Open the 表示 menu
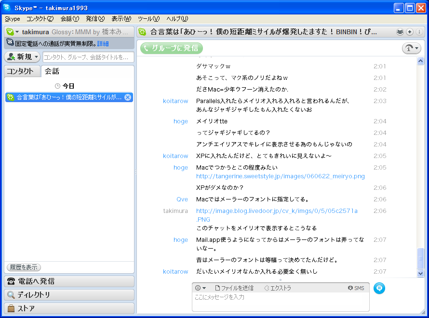The width and height of the screenshot is (429, 318). click(121, 19)
